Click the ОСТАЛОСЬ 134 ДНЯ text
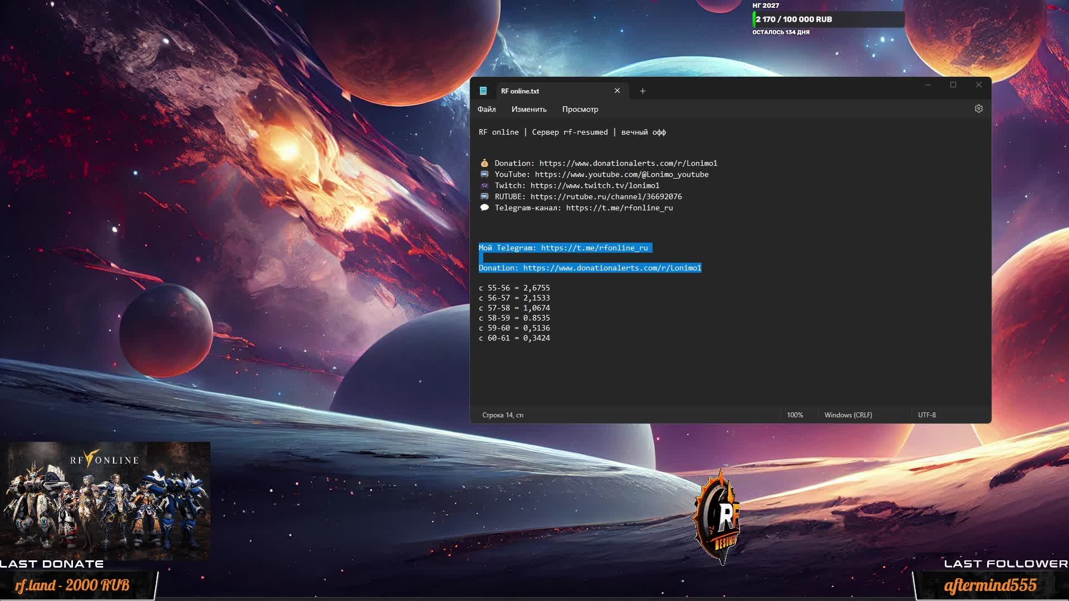 781,32
